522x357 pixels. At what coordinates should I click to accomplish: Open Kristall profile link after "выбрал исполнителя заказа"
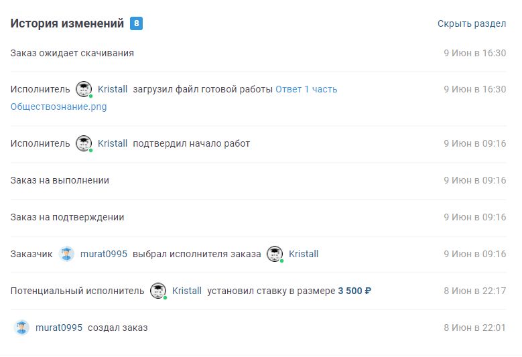(304, 254)
